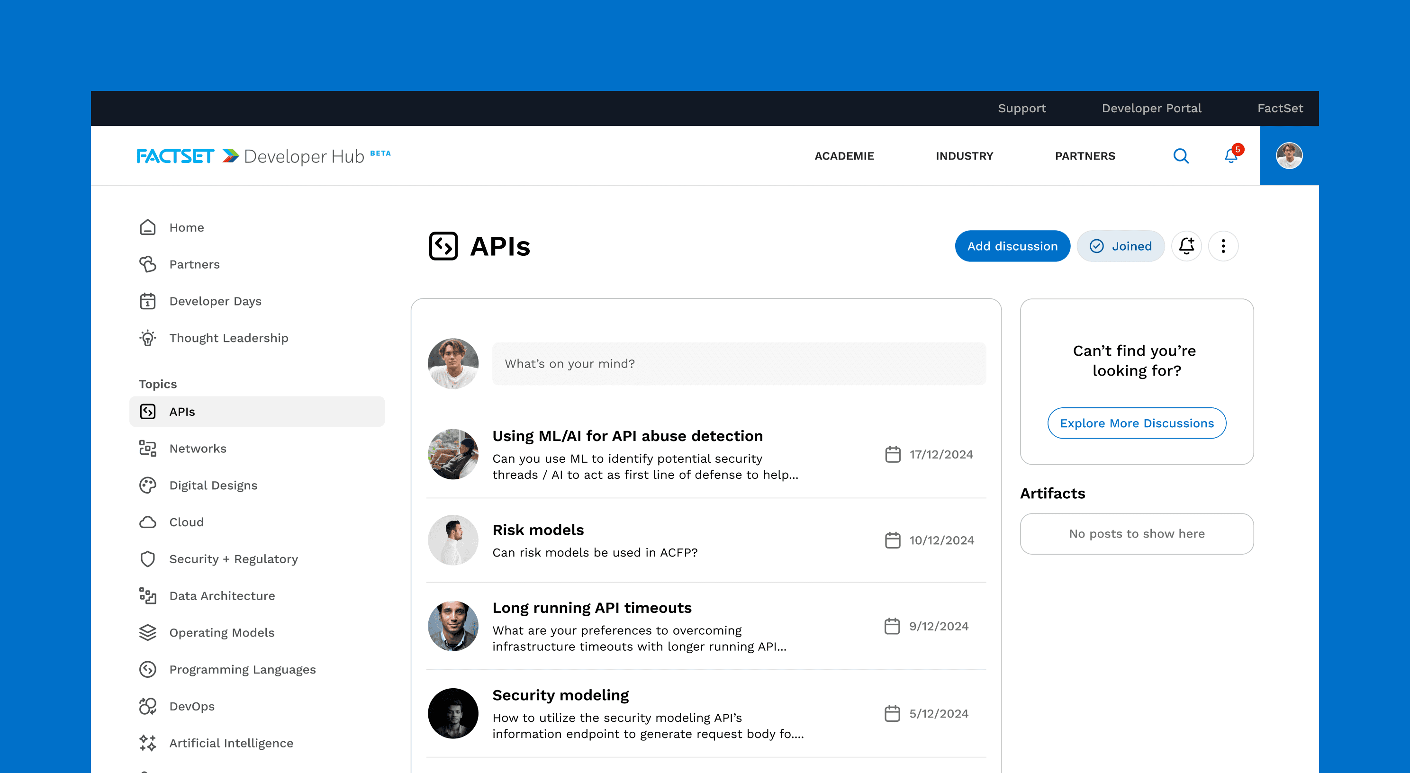Viewport: 1410px width, 773px height.
Task: Open the PARTNERS navigation menu
Action: [1085, 156]
